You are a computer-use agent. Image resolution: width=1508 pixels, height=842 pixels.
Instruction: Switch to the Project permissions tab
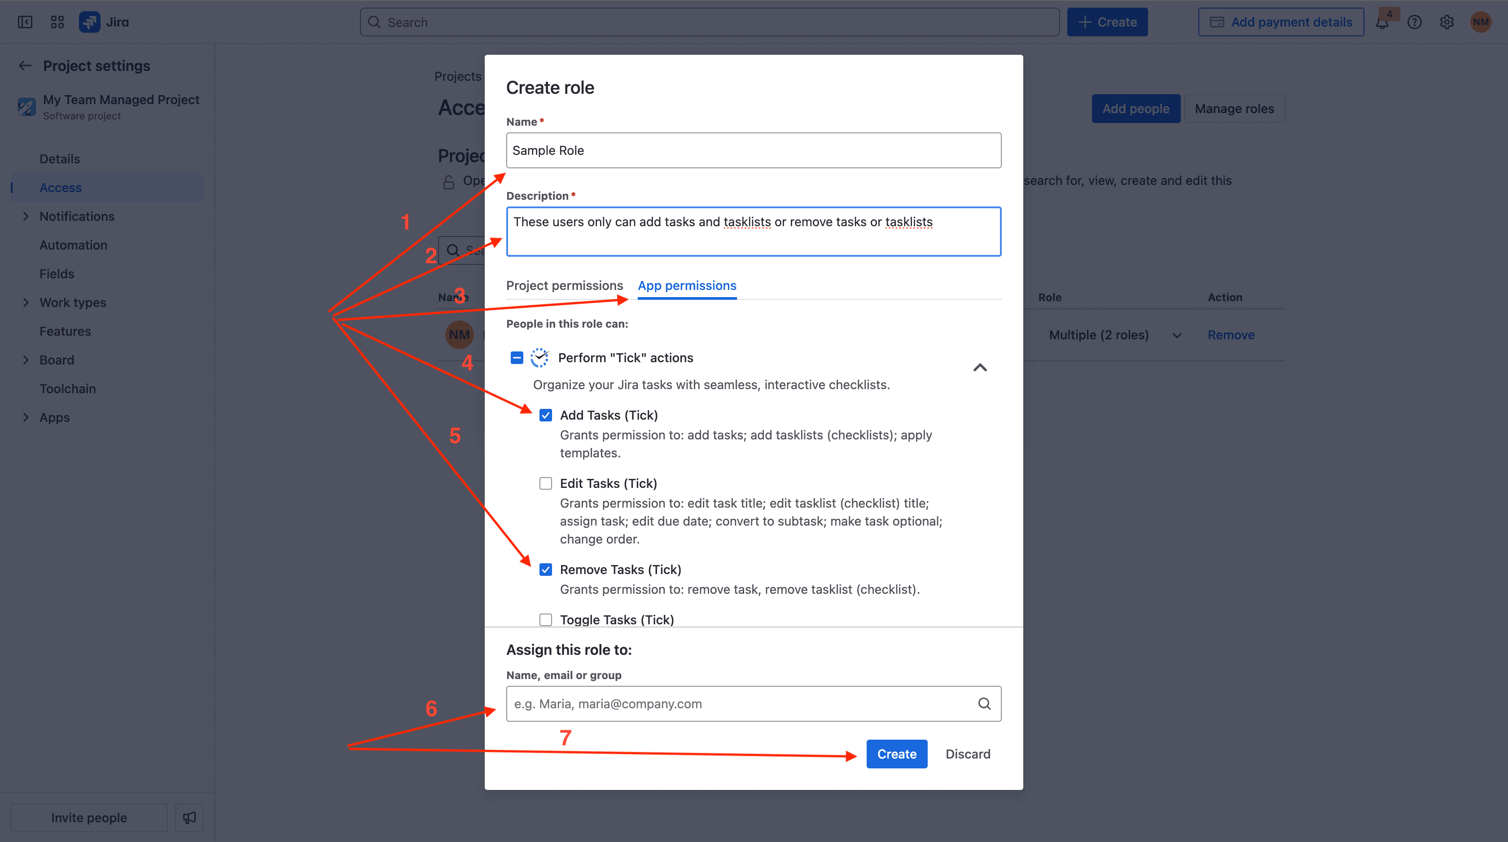[564, 286]
